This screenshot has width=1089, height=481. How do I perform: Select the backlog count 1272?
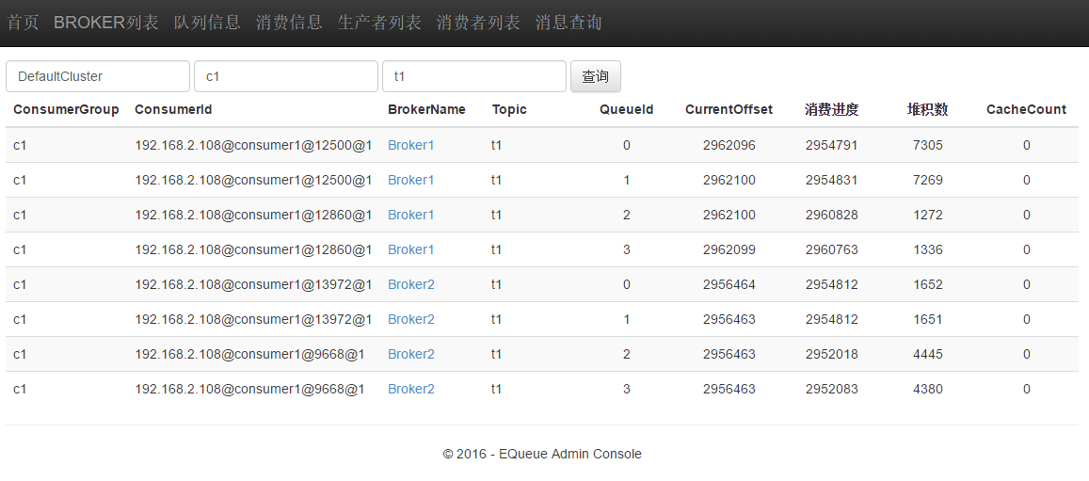(x=928, y=215)
